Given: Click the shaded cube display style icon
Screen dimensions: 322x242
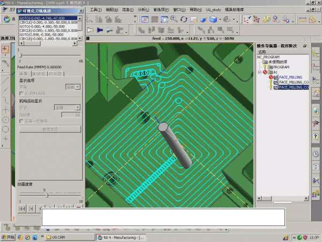Looking at the screenshot, I should point(214,19).
